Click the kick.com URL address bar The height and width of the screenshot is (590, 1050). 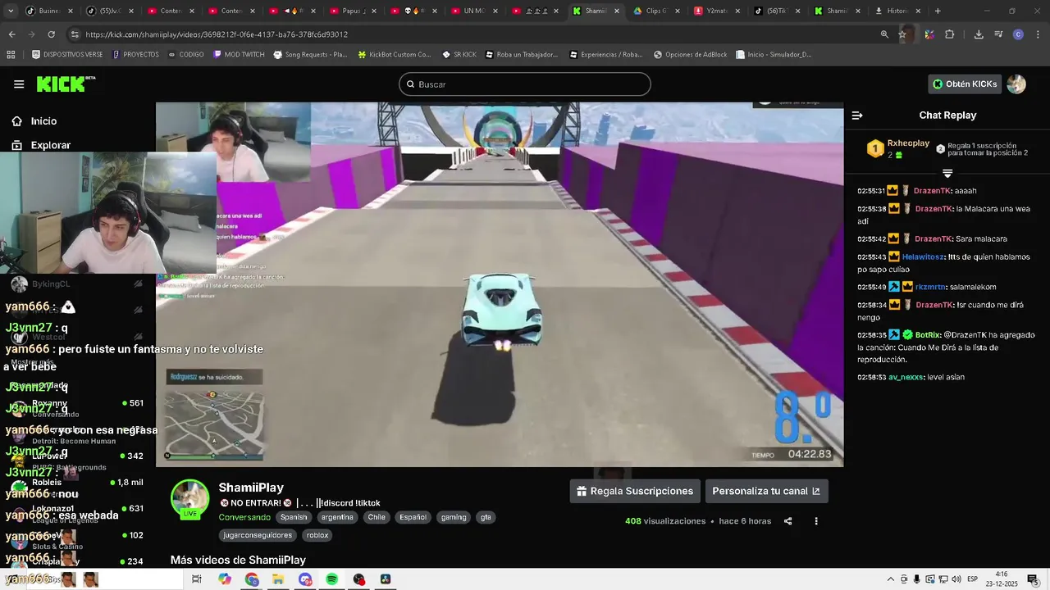click(x=476, y=34)
